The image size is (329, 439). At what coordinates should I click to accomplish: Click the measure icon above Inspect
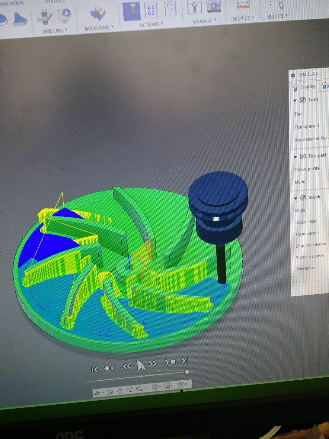click(x=243, y=4)
